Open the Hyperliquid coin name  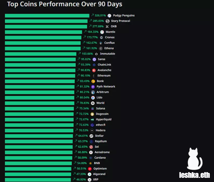tap(103, 119)
